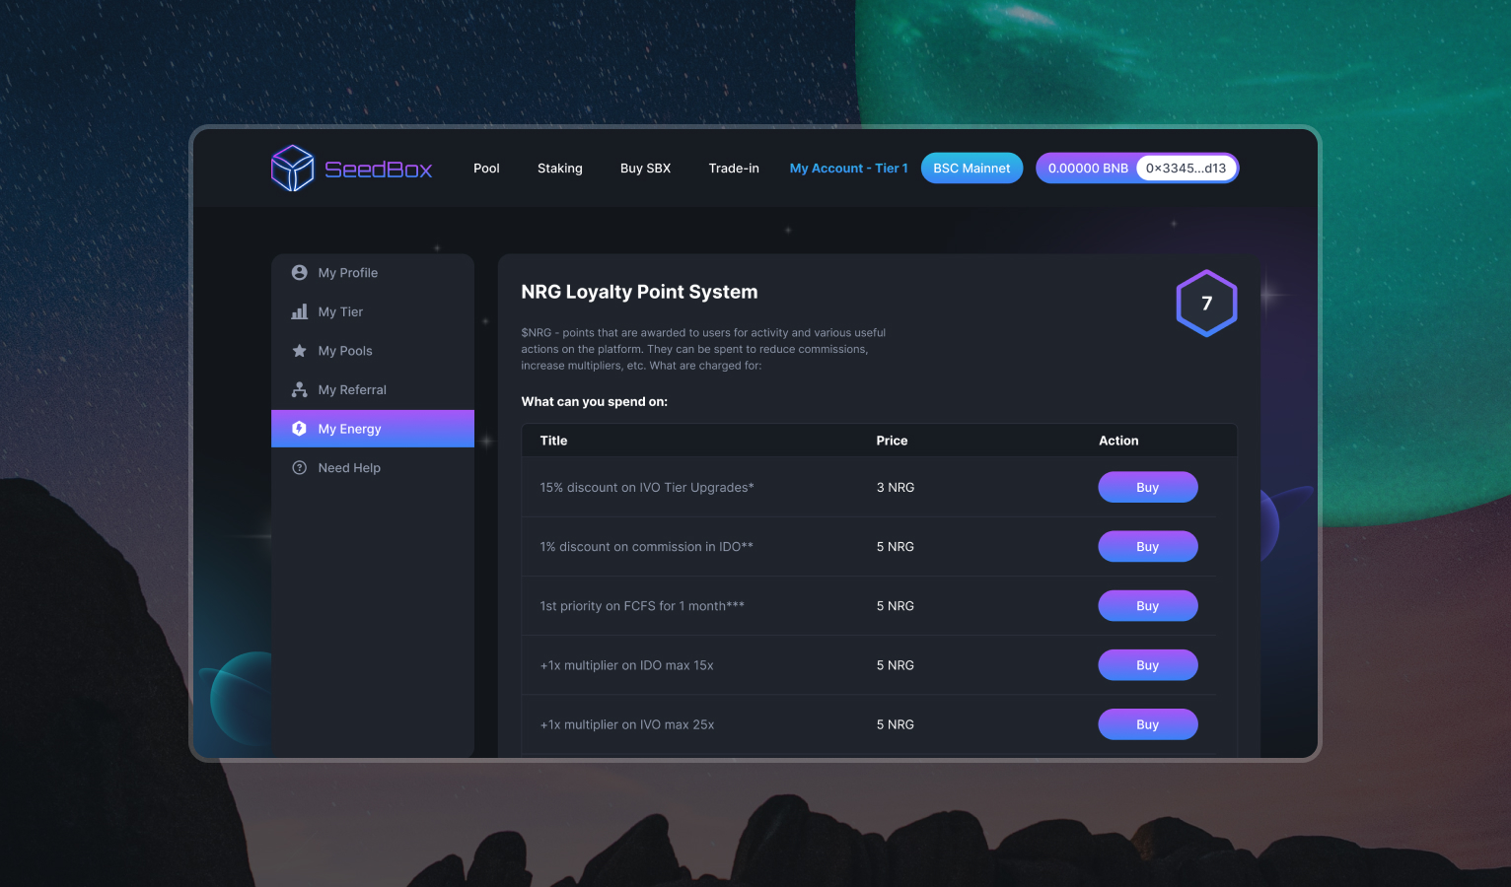Open the Buy SBX page
Image resolution: width=1511 pixels, height=887 pixels.
645,169
